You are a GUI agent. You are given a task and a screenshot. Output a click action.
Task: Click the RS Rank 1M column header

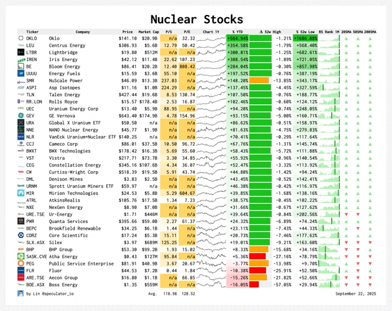coord(329,32)
